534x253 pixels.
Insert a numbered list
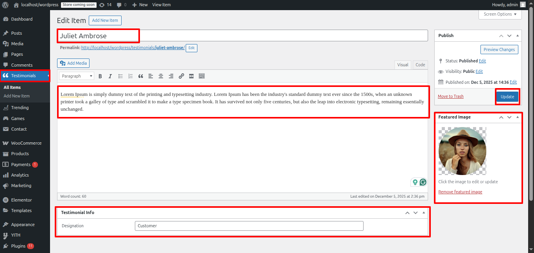coord(131,76)
